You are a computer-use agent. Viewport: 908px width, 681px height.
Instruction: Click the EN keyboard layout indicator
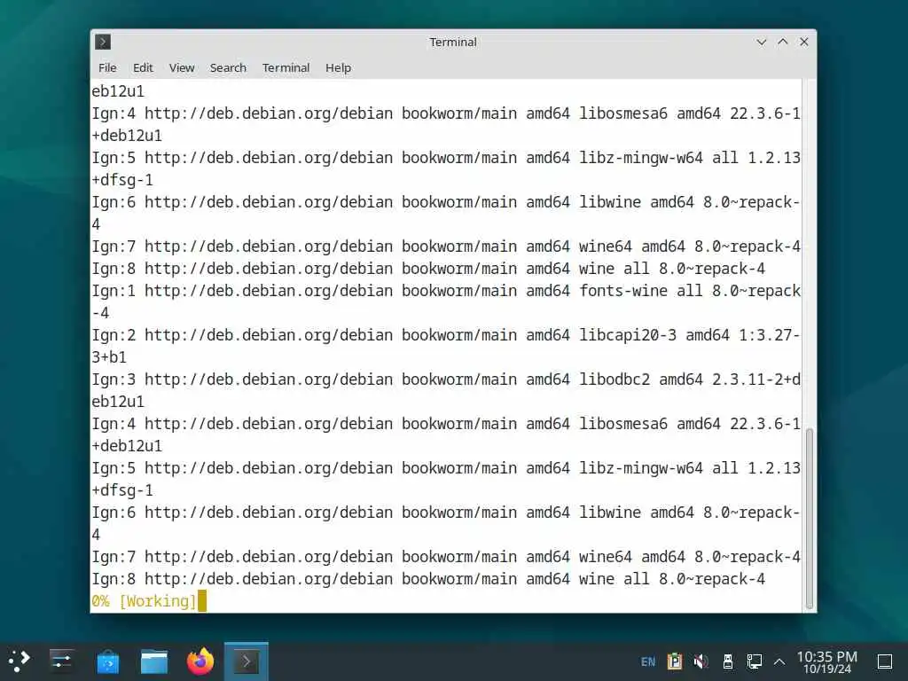click(x=648, y=661)
